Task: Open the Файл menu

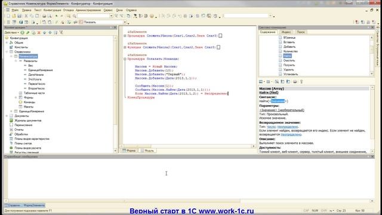Action: click(15, 10)
